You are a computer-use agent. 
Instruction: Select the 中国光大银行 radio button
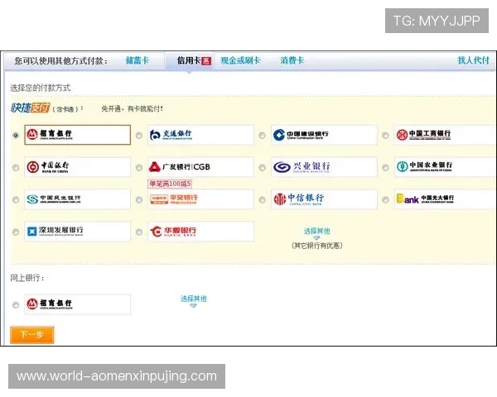tap(385, 200)
